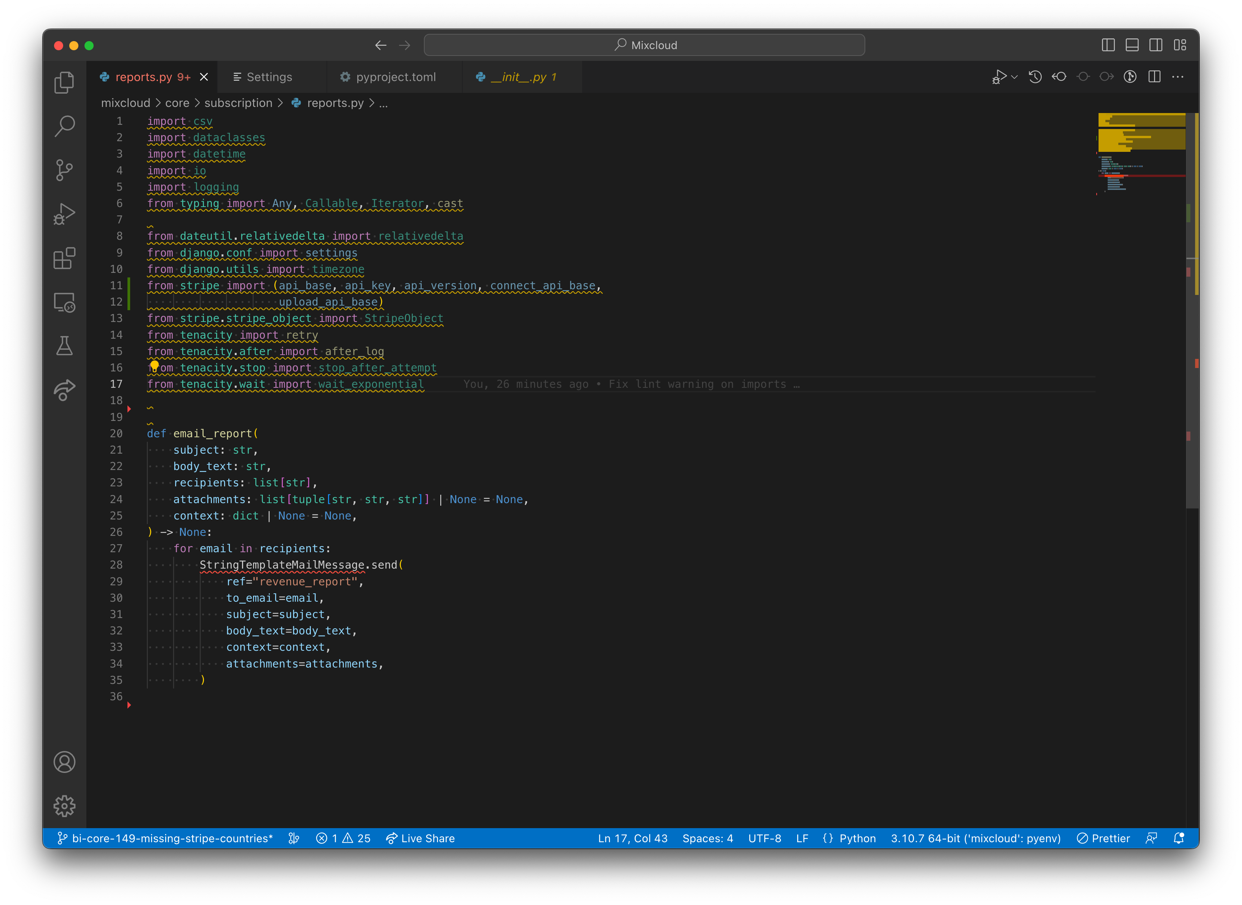Expand the debug launch configuration chevron
1242x905 pixels.
[x=1015, y=77]
